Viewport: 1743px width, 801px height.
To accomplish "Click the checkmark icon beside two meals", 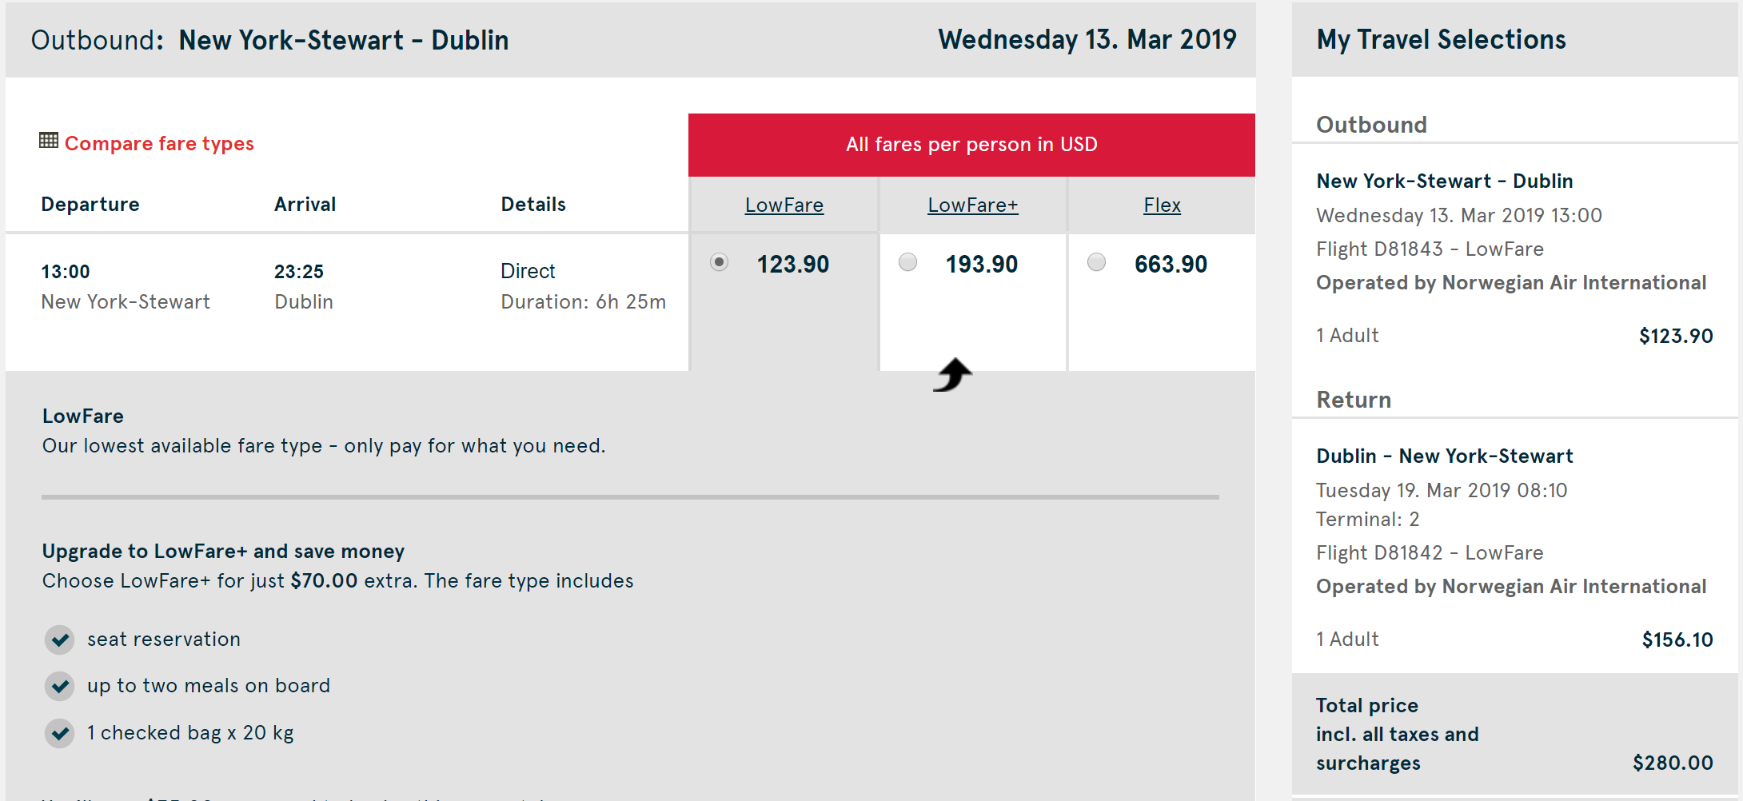I will coord(60,686).
